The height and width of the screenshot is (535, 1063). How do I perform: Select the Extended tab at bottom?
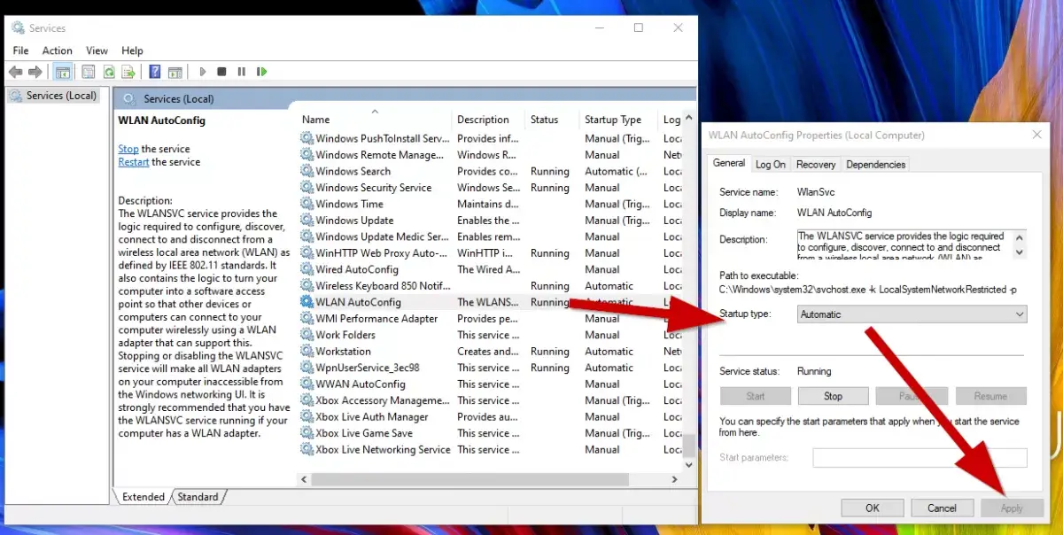pyautogui.click(x=144, y=497)
